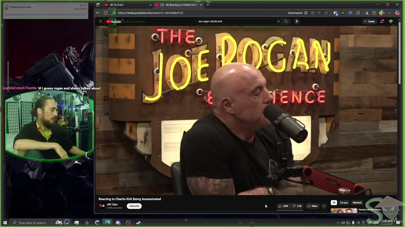Pause the Joe Rogan video player

[x=246, y=110]
